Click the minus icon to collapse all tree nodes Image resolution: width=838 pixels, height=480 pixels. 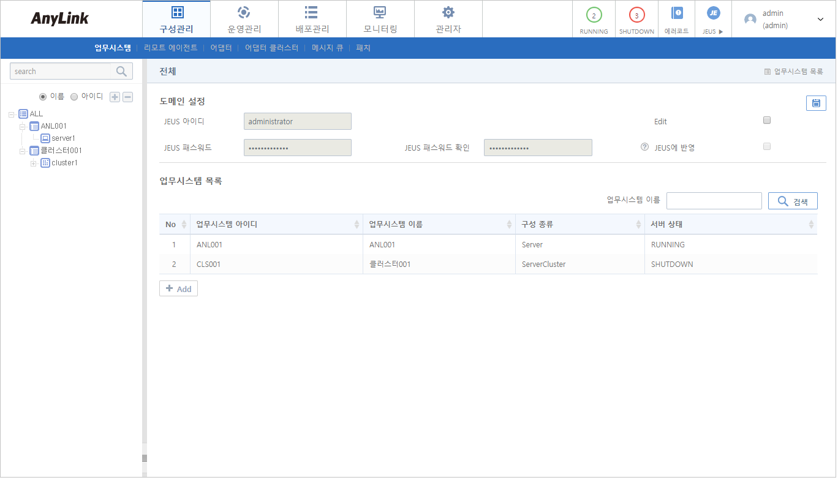[x=127, y=97]
